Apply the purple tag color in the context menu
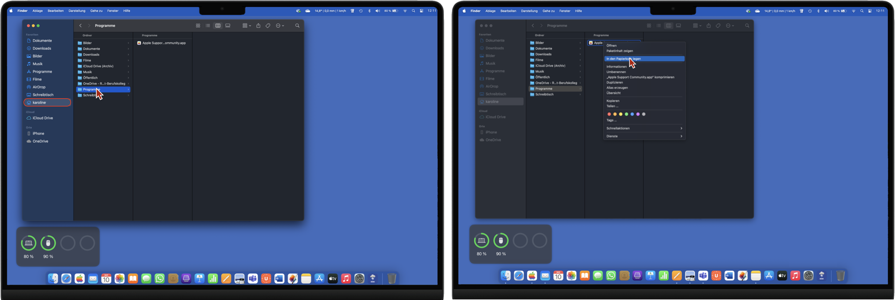The image size is (895, 300). pyautogui.click(x=638, y=114)
